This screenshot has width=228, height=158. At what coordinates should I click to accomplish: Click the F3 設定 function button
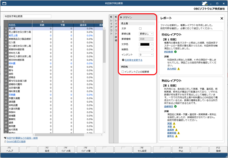click(x=47, y=149)
